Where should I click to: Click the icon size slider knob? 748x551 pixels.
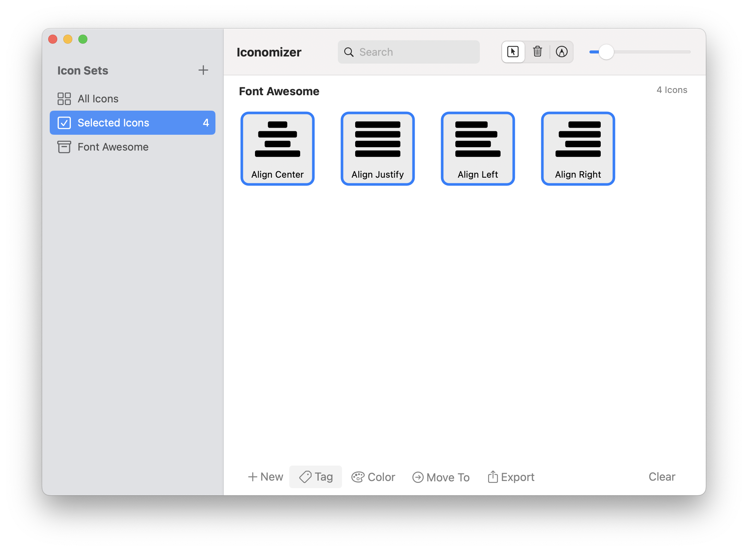click(x=606, y=52)
